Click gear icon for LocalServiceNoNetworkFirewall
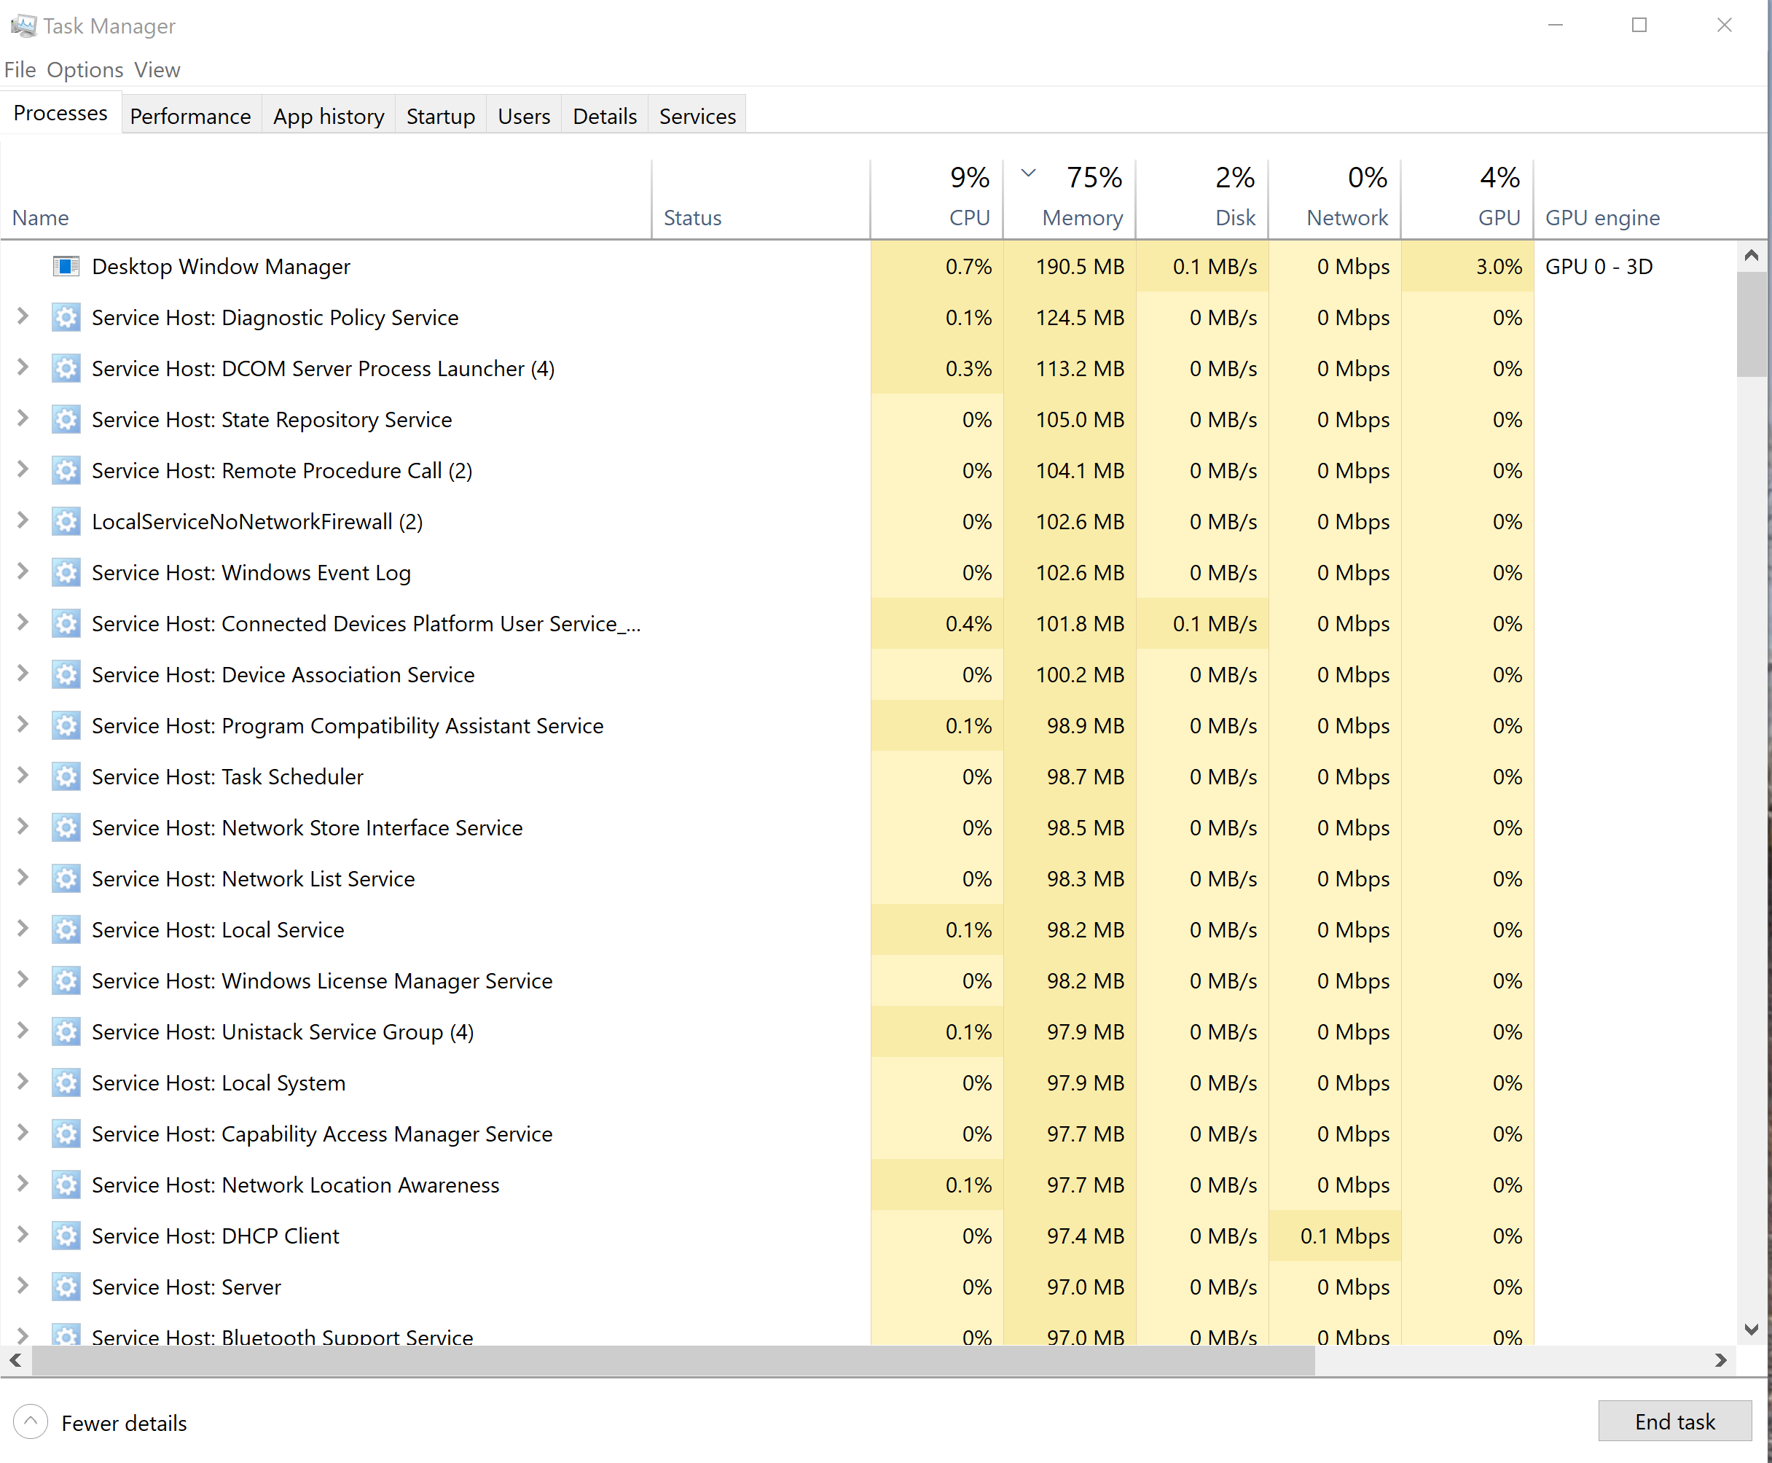The image size is (1772, 1463). pyautogui.click(x=66, y=522)
